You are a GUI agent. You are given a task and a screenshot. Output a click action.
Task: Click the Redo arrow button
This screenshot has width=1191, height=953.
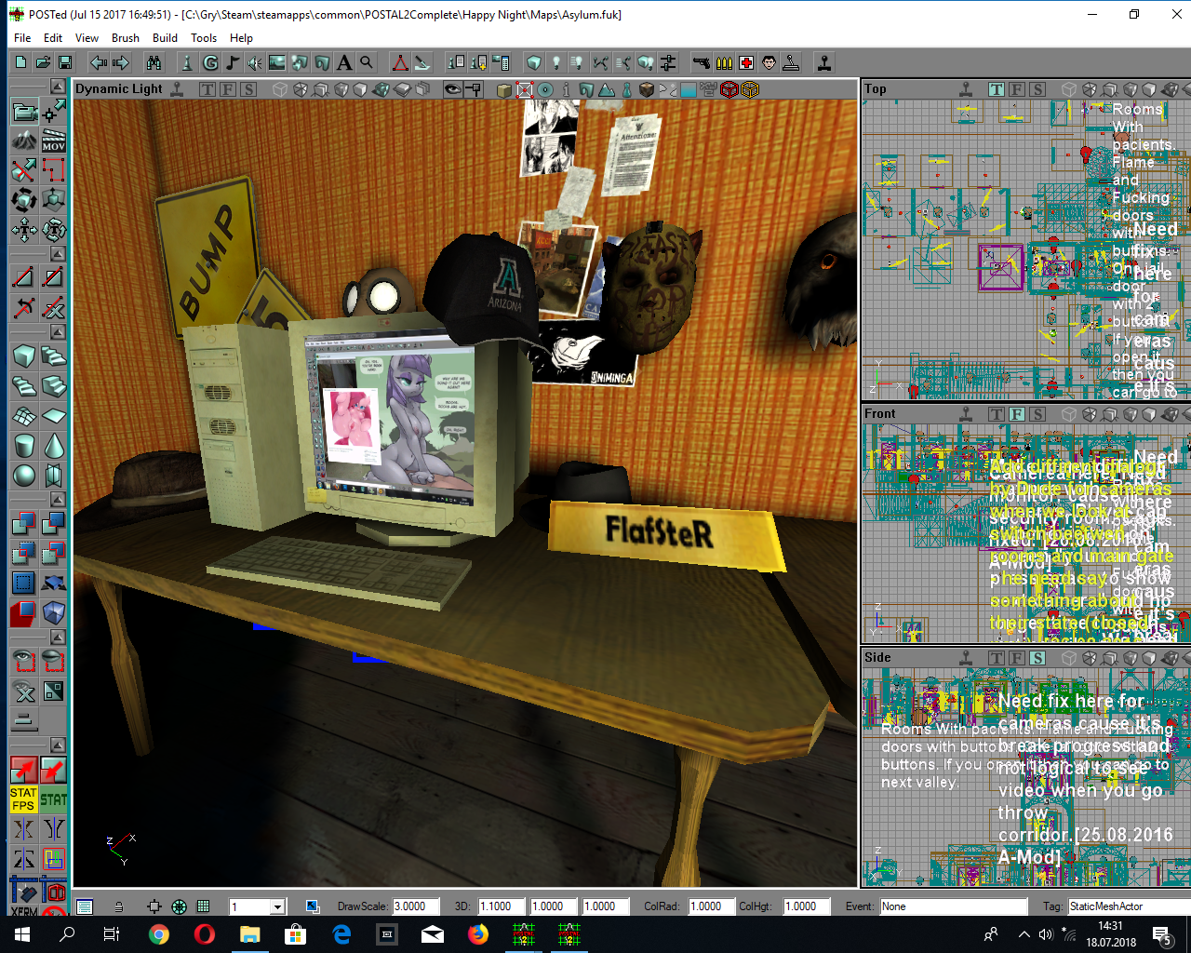(x=121, y=62)
